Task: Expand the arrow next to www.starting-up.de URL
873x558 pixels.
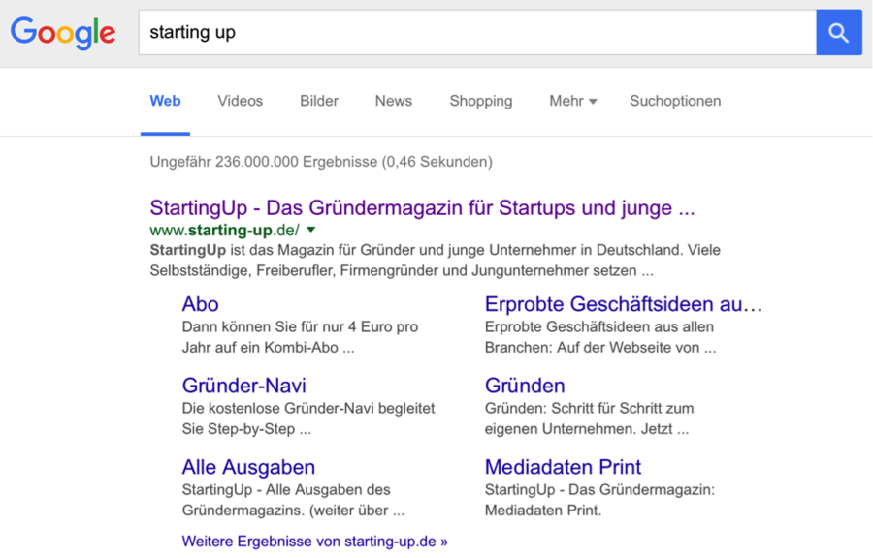Action: 311,230
